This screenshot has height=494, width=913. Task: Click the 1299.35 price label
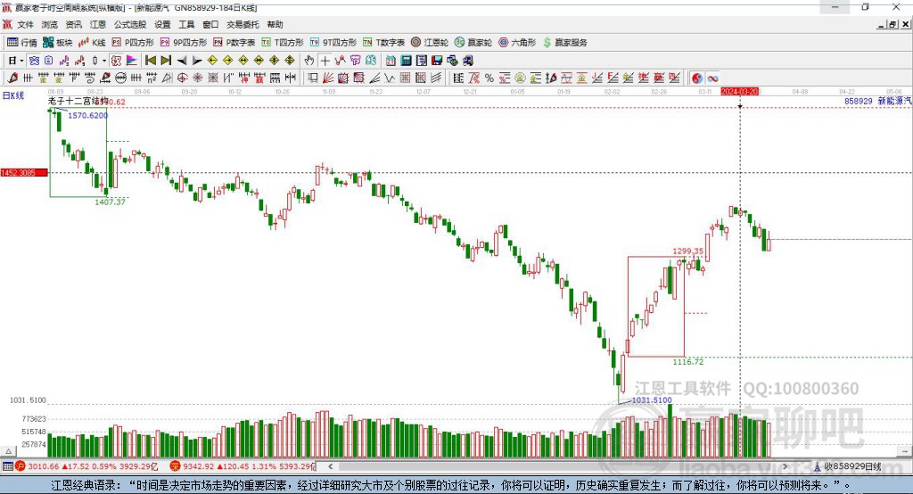click(x=687, y=251)
